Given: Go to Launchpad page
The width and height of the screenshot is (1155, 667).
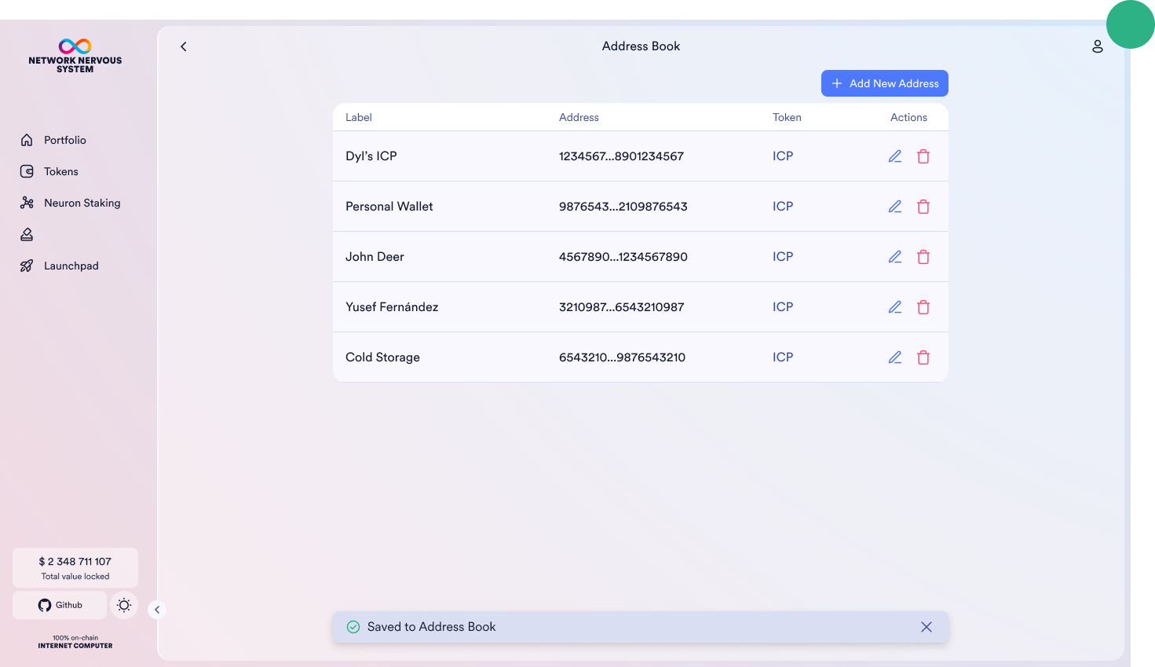Looking at the screenshot, I should coord(71,266).
